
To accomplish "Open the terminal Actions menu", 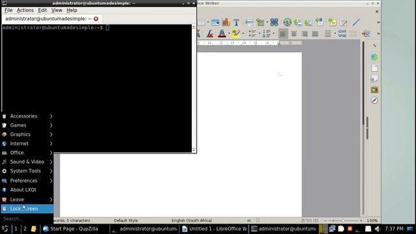I will 25,10.
